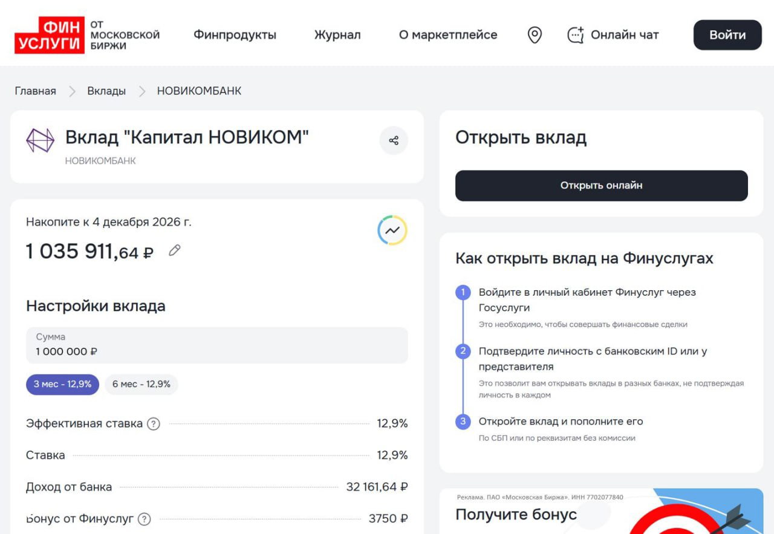Click Ставка row label
Image resolution: width=774 pixels, height=534 pixels.
[x=45, y=455]
